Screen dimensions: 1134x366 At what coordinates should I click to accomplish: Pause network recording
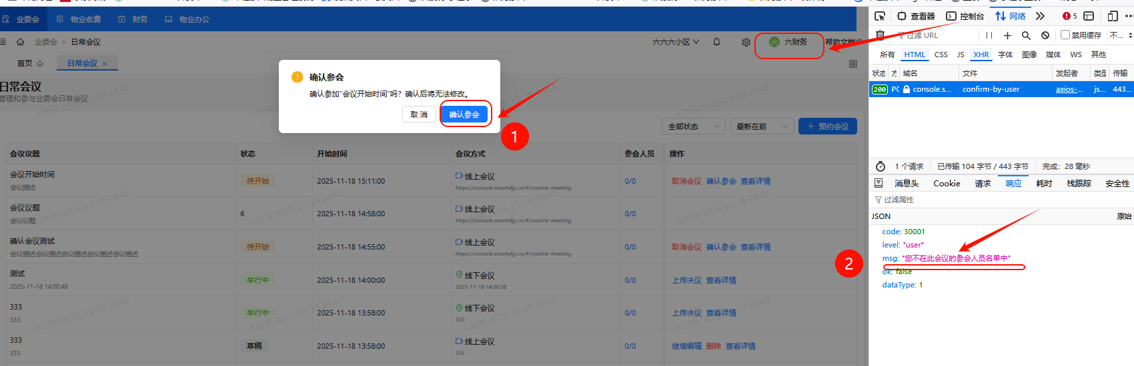(989, 35)
